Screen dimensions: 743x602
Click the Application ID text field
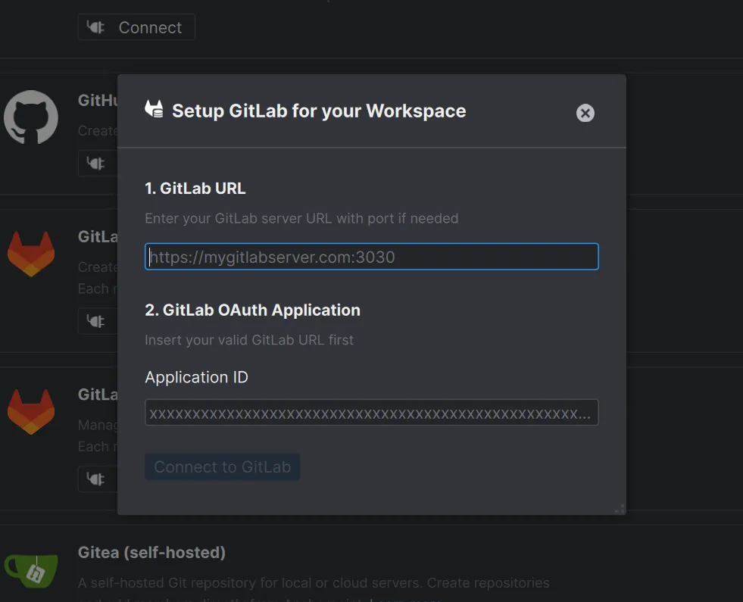click(x=370, y=412)
